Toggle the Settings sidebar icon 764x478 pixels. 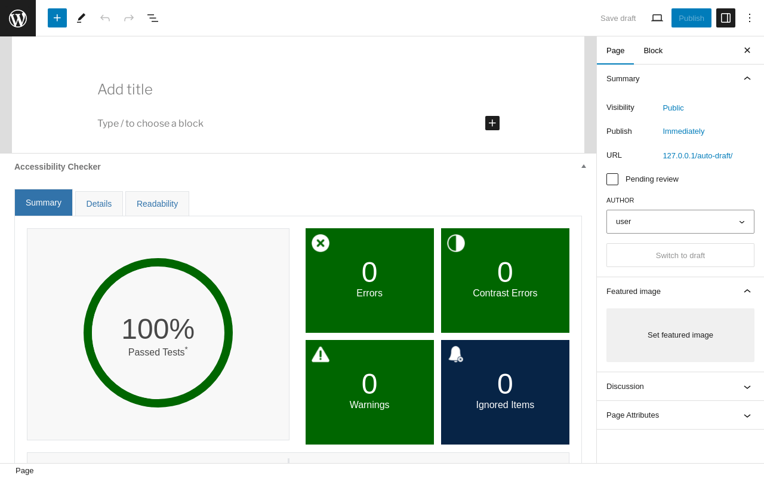coord(726,18)
